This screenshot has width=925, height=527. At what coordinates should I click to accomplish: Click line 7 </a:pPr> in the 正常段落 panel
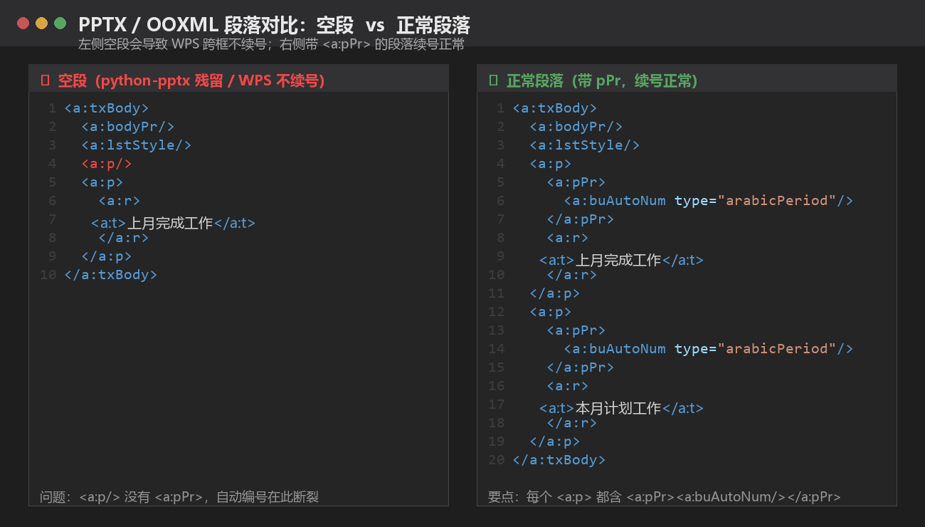(581, 219)
